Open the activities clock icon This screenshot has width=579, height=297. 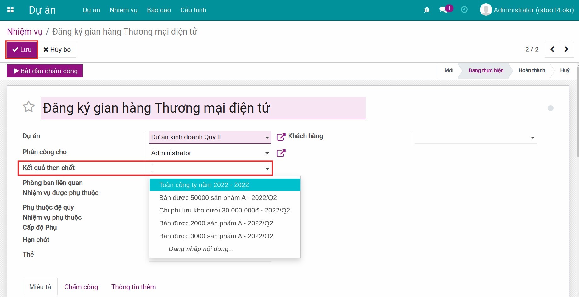pyautogui.click(x=464, y=10)
